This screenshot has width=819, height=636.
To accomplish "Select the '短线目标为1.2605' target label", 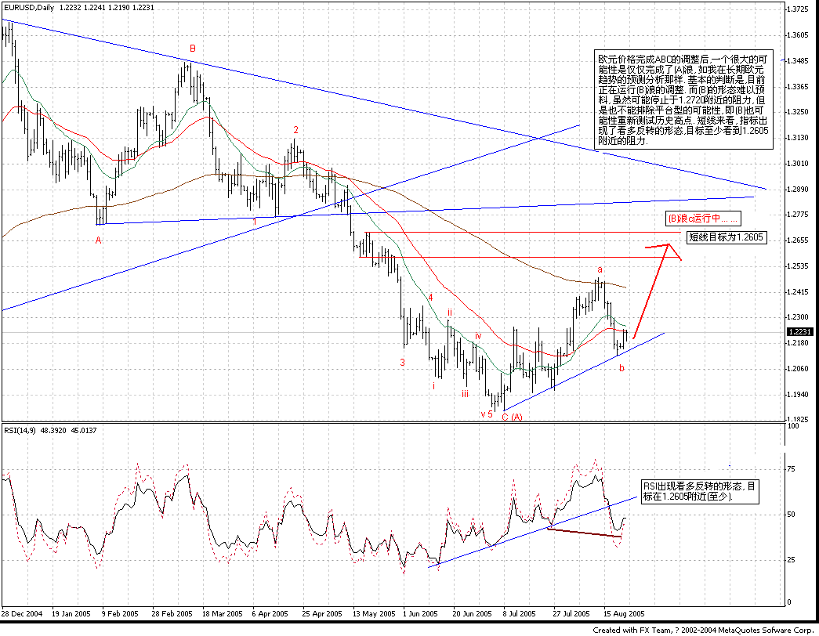I will 727,237.
